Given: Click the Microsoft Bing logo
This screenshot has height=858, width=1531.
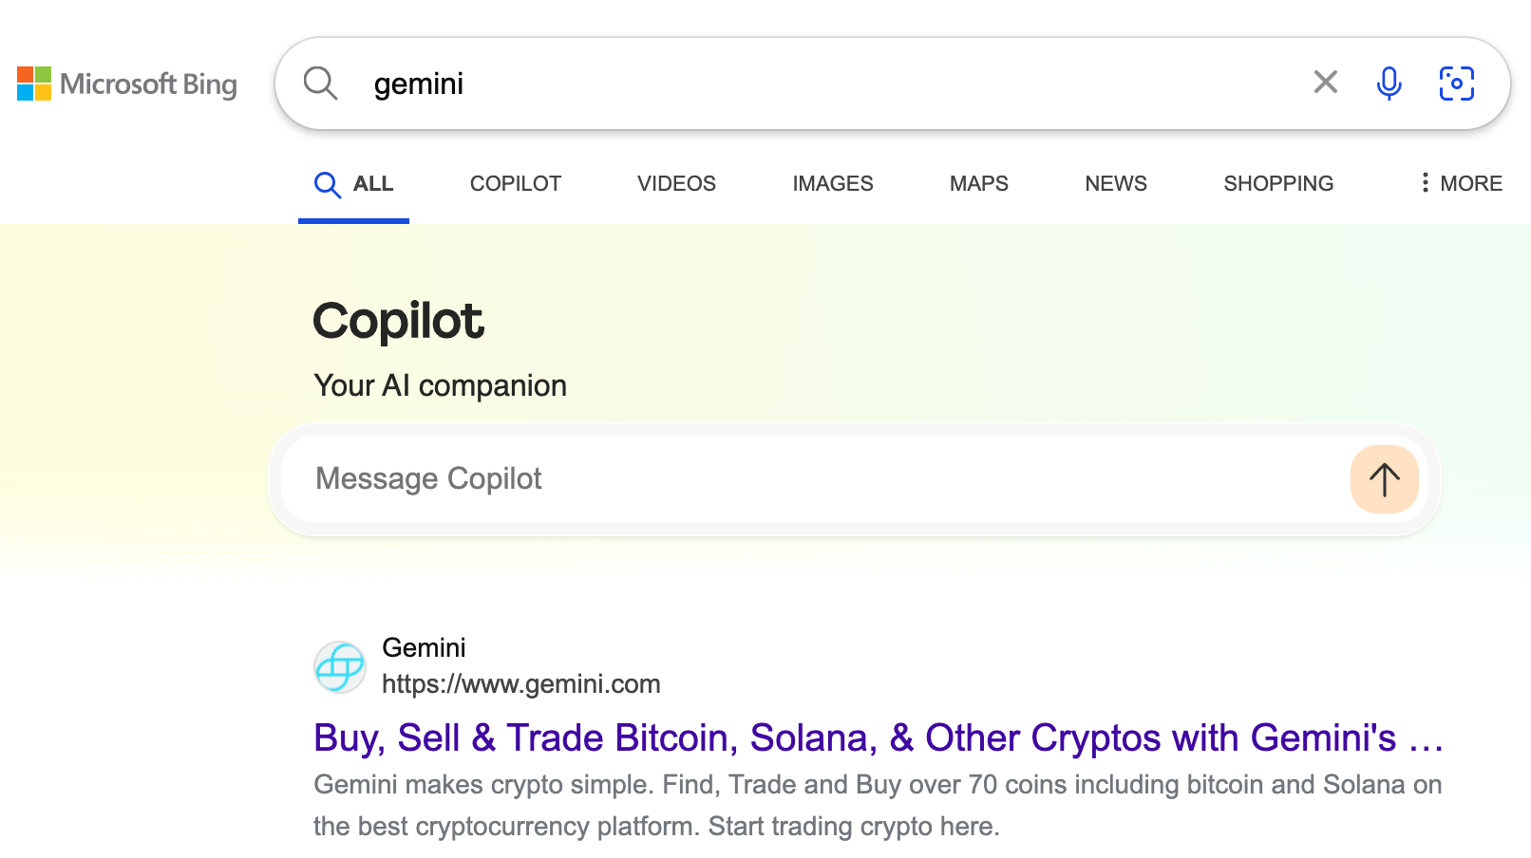Looking at the screenshot, I should (x=126, y=84).
